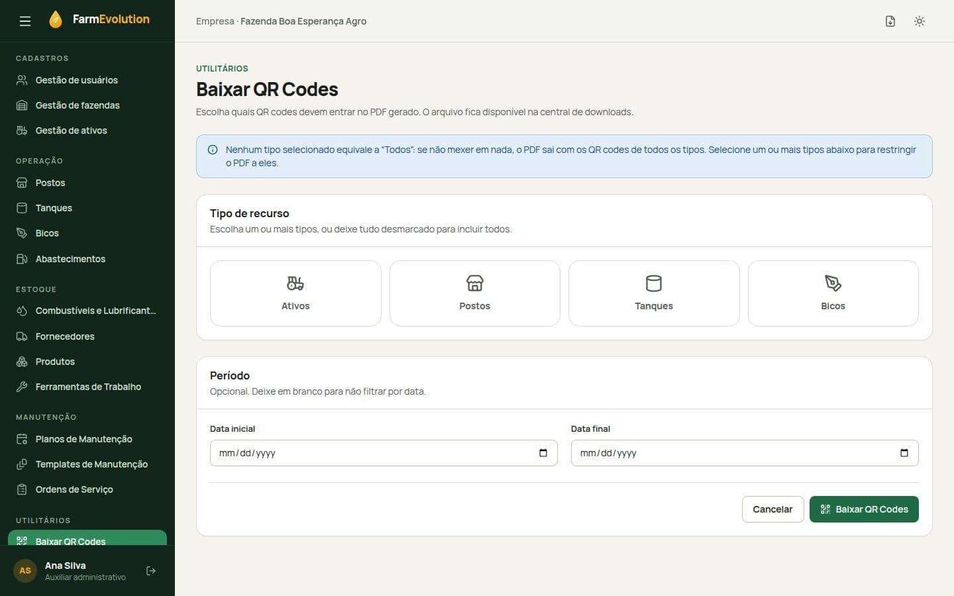Open Planos de Manutenção in sidebar
This screenshot has width=954, height=596.
click(87, 439)
